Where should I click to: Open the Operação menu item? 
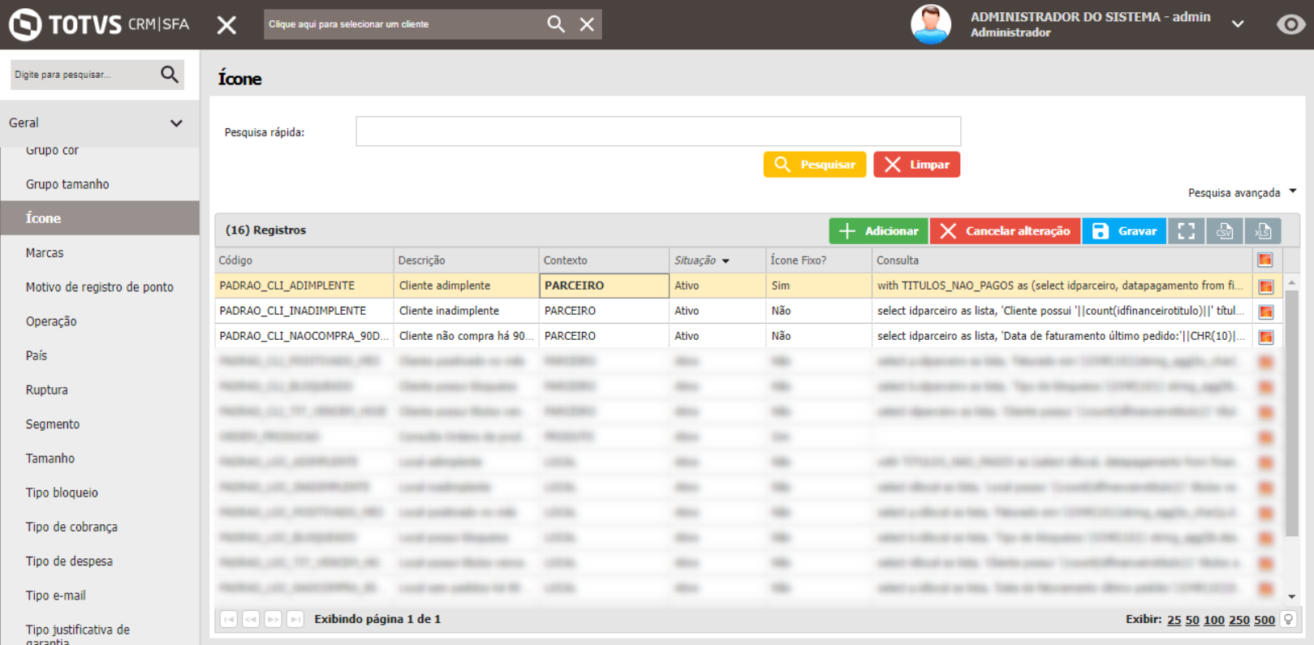point(51,321)
